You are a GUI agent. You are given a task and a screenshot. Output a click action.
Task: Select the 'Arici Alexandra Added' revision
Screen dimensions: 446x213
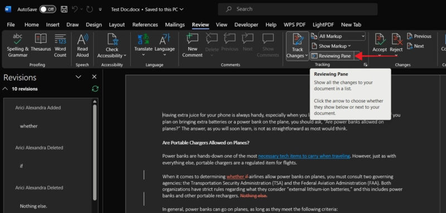(38, 108)
